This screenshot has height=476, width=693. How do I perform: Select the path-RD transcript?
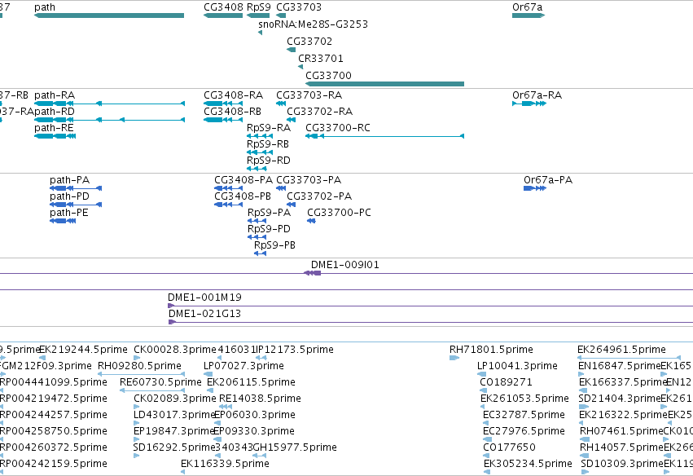(109, 120)
